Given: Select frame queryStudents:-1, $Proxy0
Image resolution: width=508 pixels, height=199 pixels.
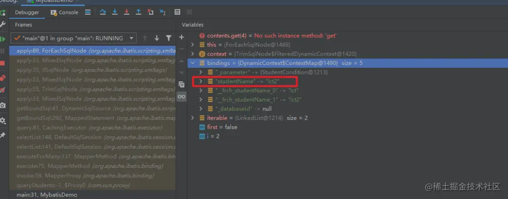Looking at the screenshot, I should (92, 185).
